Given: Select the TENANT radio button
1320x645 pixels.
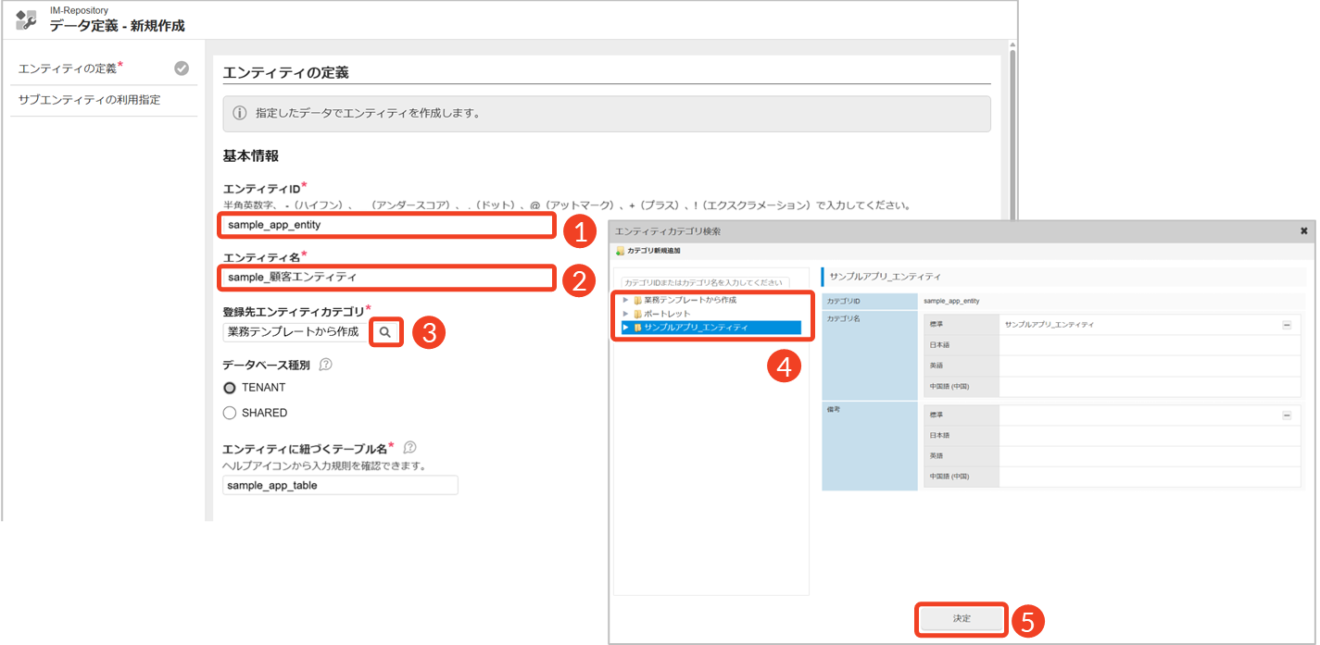Looking at the screenshot, I should coord(230,388).
